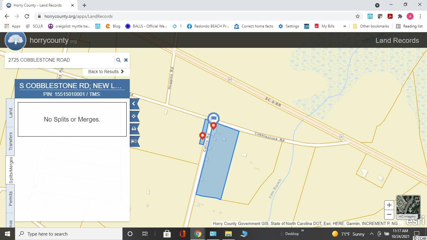The width and height of the screenshot is (427, 240).
Task: Open the Land tab
Action: (x=11, y=112)
